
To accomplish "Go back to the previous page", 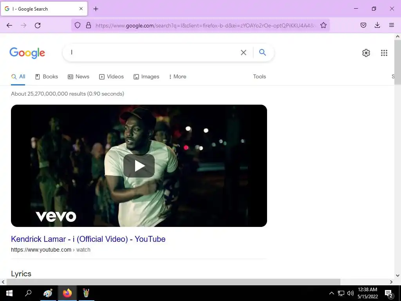I will 9,25.
